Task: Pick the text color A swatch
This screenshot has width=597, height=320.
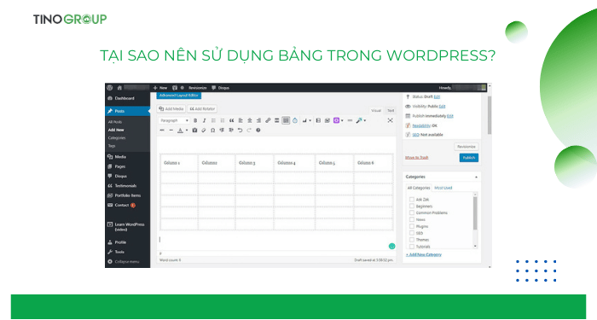Action: (x=181, y=131)
